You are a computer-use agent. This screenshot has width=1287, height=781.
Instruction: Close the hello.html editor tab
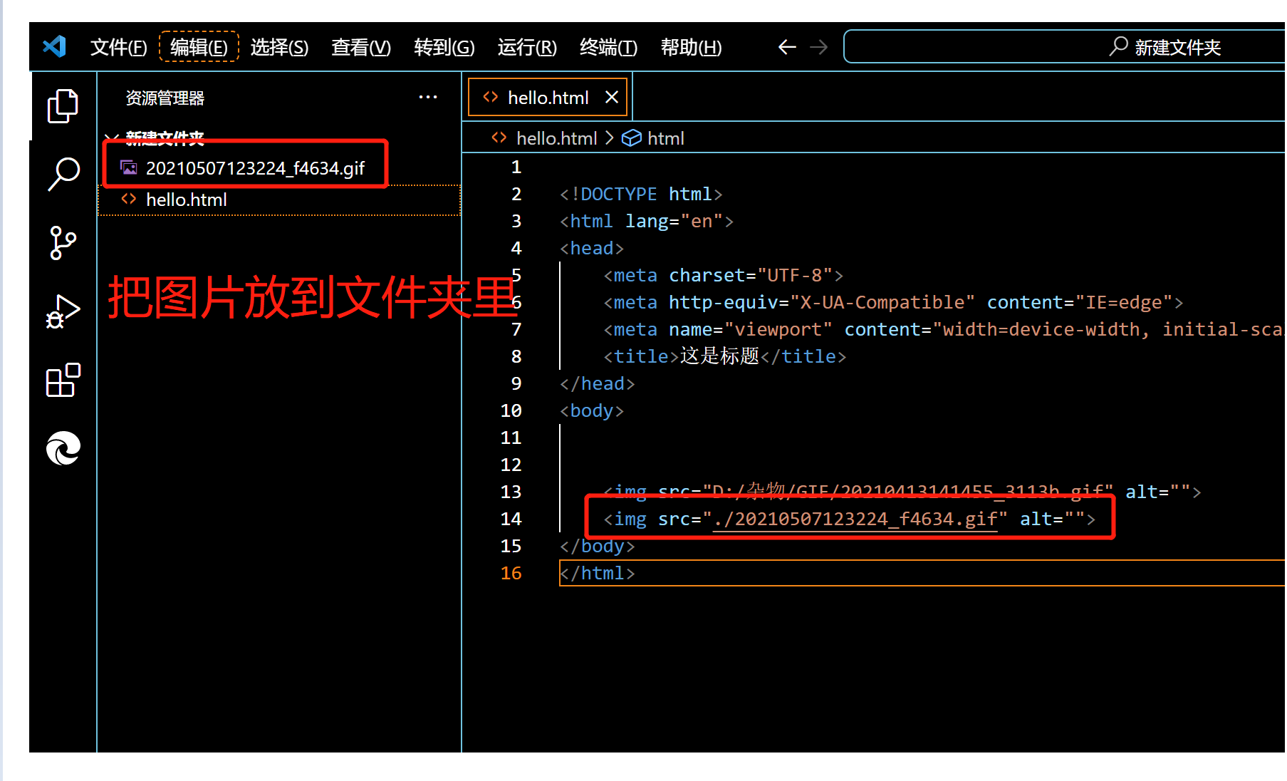pos(611,97)
